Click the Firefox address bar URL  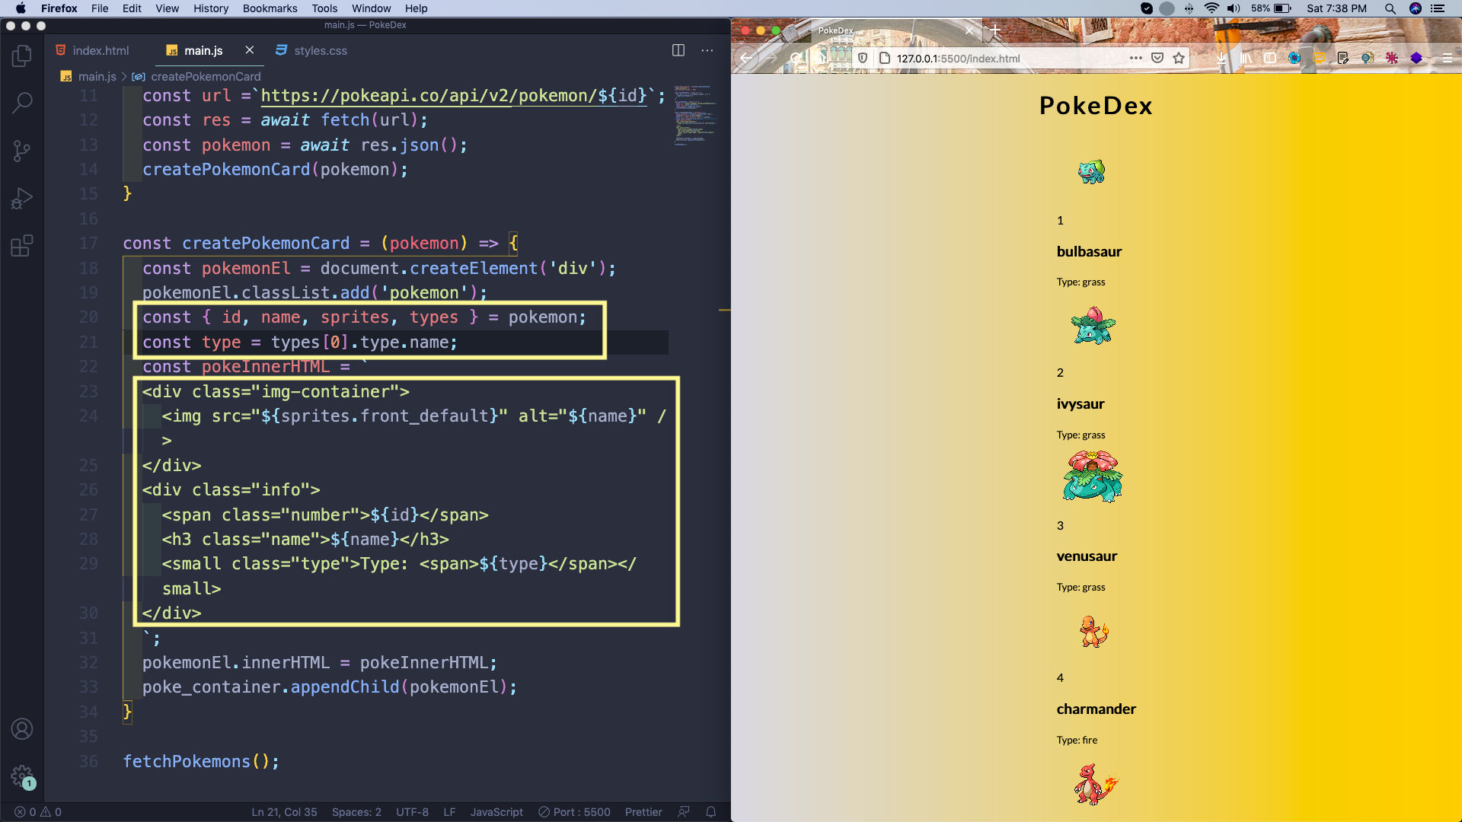tap(958, 59)
